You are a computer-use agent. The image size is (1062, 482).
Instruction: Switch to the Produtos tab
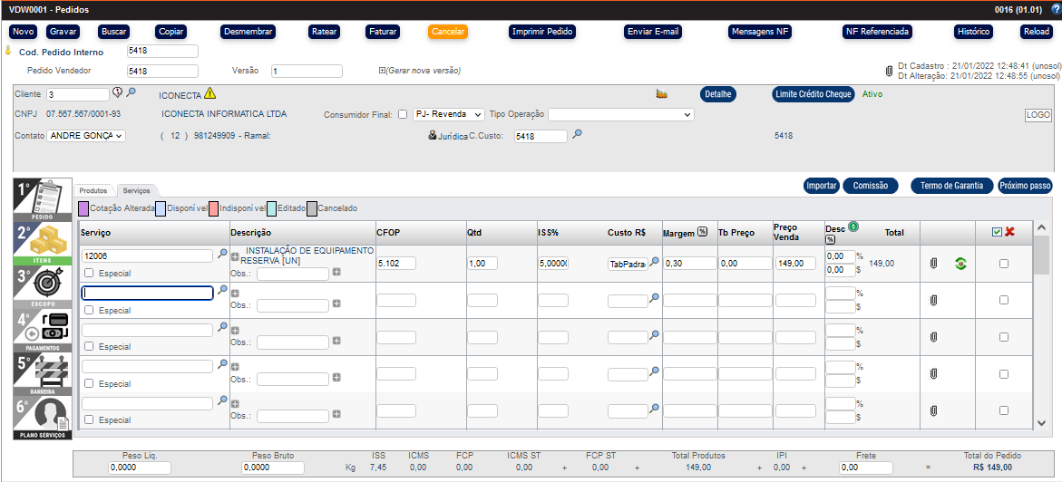coord(93,191)
